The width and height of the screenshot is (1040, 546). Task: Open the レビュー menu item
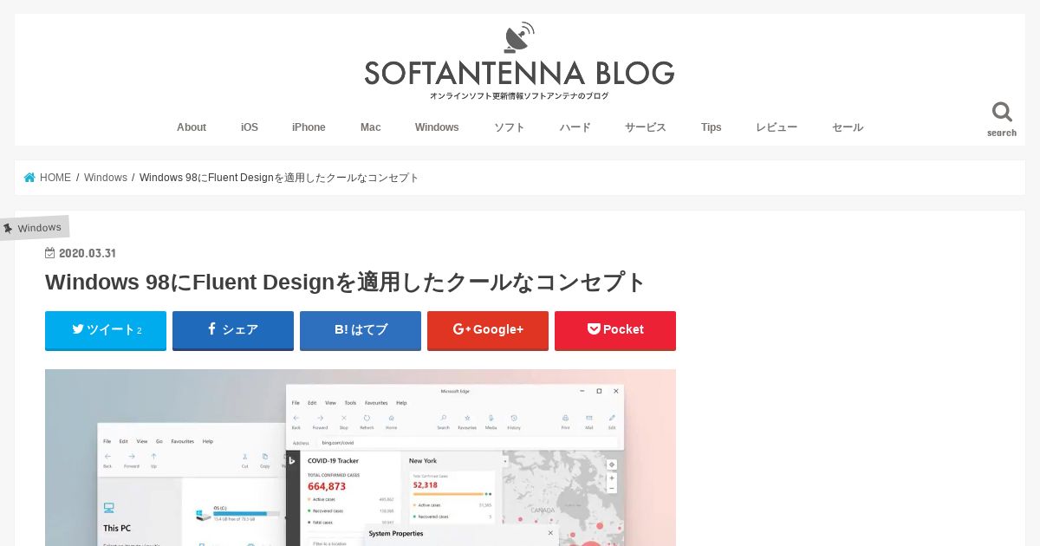(x=777, y=127)
